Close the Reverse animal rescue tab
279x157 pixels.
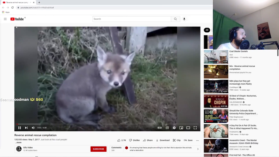34,3
